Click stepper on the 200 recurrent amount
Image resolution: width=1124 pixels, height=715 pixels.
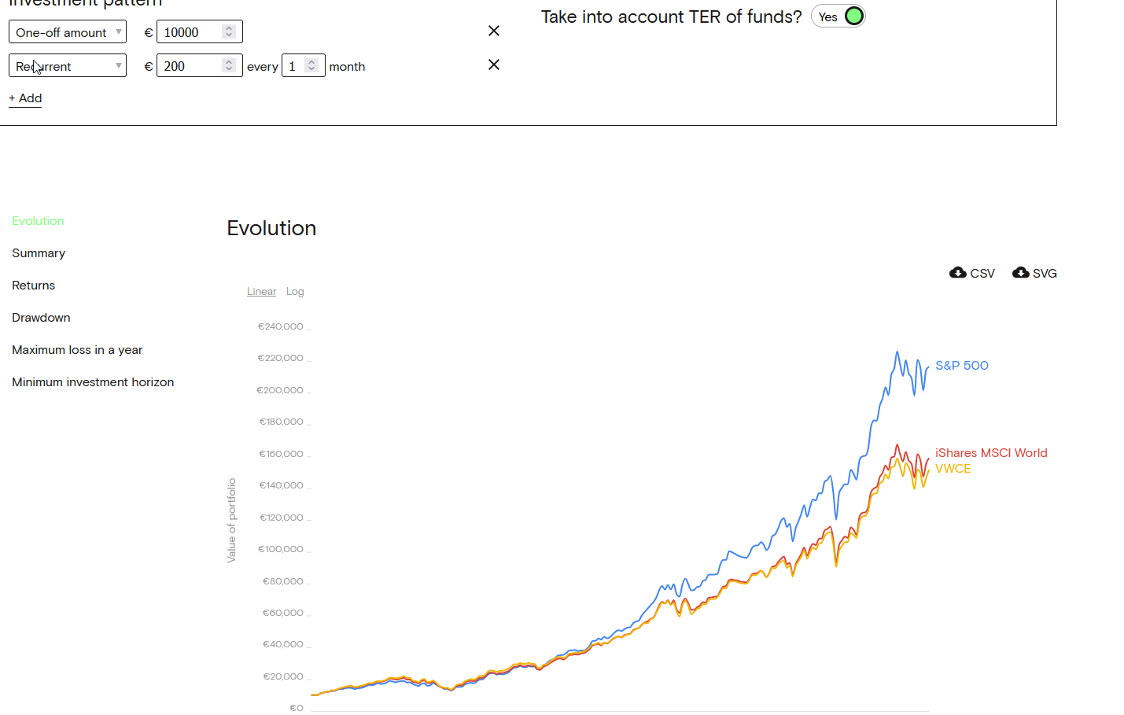[x=229, y=65]
